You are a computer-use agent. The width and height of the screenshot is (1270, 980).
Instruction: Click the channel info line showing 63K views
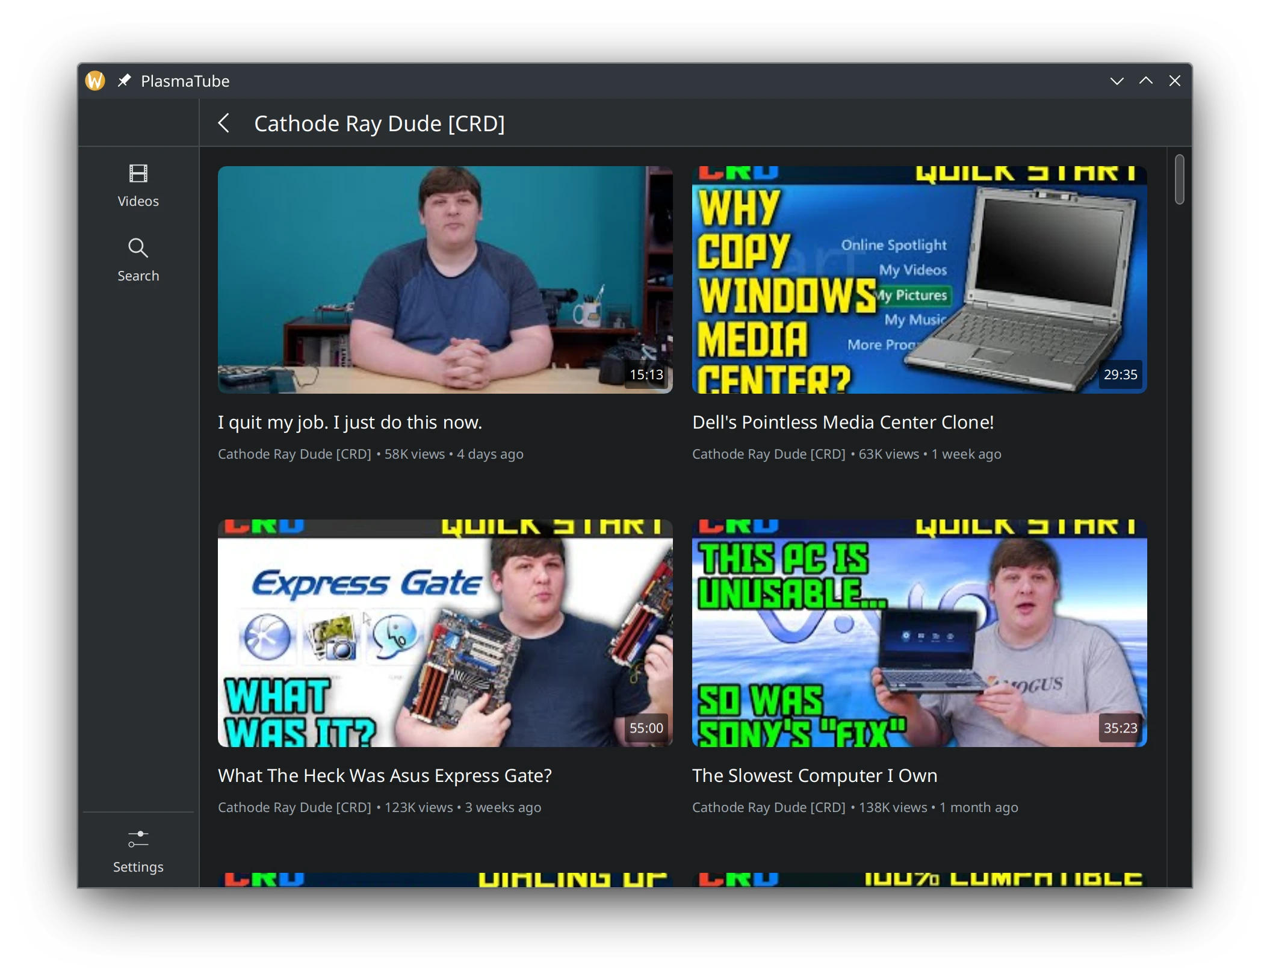[847, 454]
